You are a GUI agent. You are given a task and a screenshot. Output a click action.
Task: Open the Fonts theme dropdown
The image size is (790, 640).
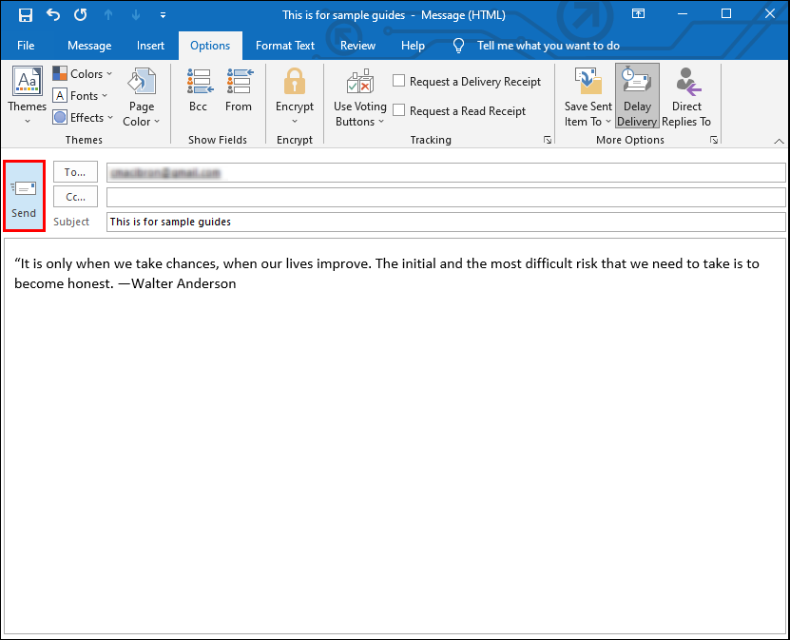pos(80,96)
